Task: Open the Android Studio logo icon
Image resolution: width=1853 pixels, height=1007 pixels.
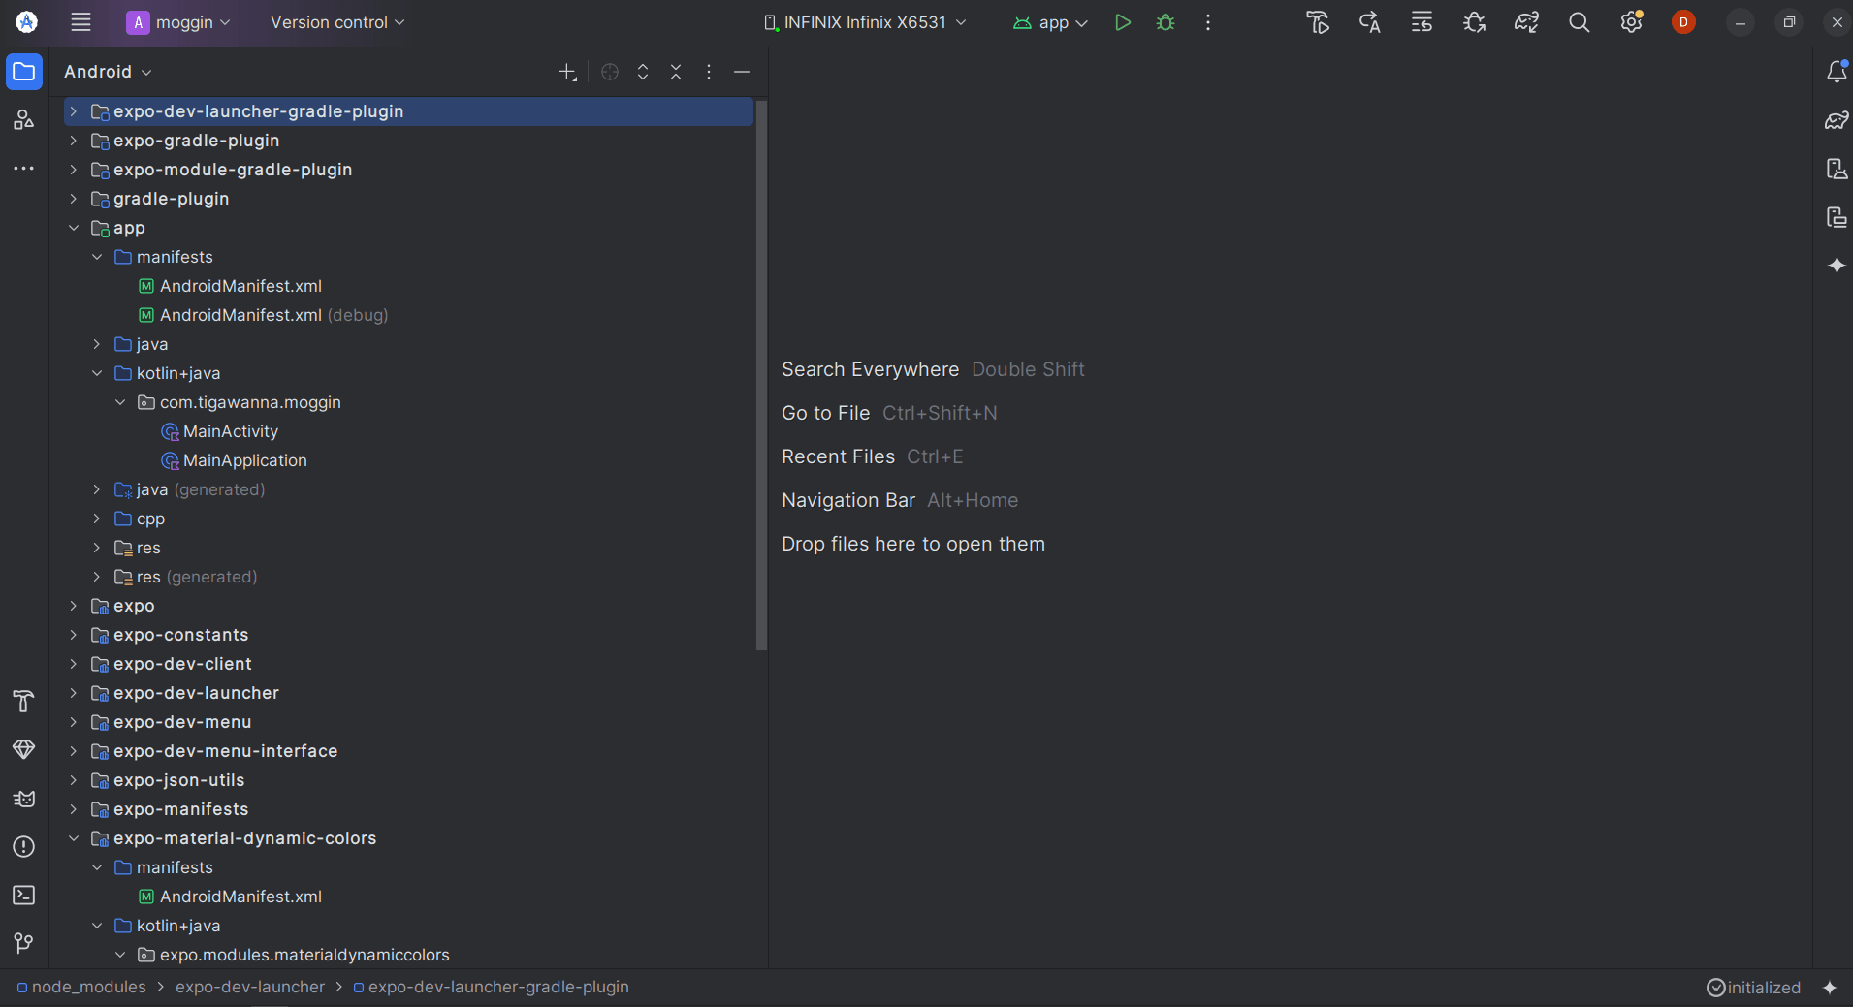Action: click(x=27, y=22)
